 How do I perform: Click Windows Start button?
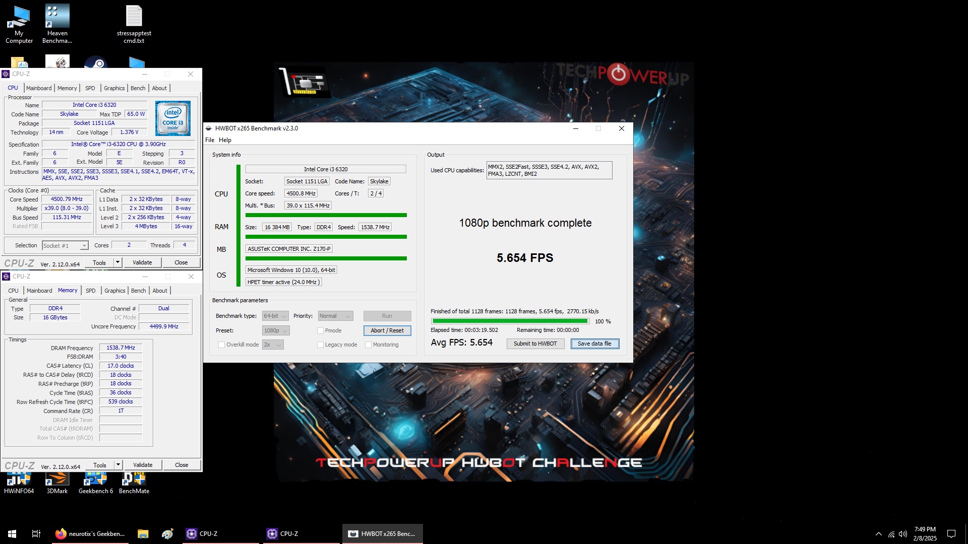point(12,533)
